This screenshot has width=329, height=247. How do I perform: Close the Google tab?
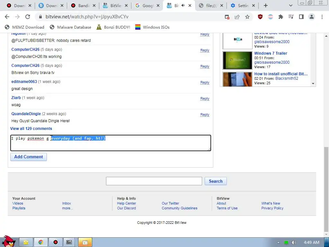[158, 5]
